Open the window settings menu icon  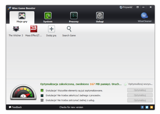[x=138, y=7]
